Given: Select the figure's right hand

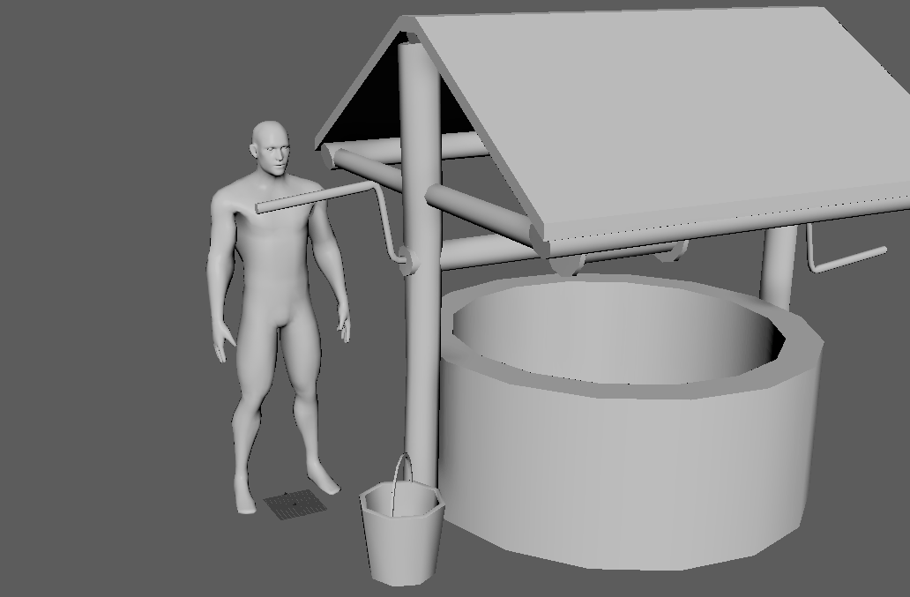Looking at the screenshot, I should (224, 344).
